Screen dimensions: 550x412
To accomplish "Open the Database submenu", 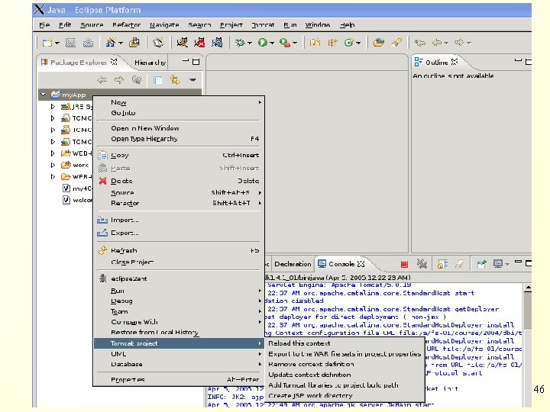I will click(179, 364).
